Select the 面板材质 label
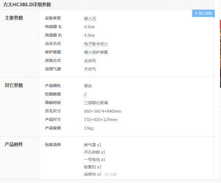This screenshot has width=221, height=183. [x=53, y=103]
